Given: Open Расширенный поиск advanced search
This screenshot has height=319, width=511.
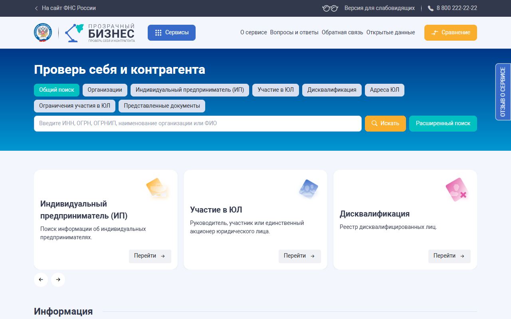Looking at the screenshot, I should [x=443, y=124].
